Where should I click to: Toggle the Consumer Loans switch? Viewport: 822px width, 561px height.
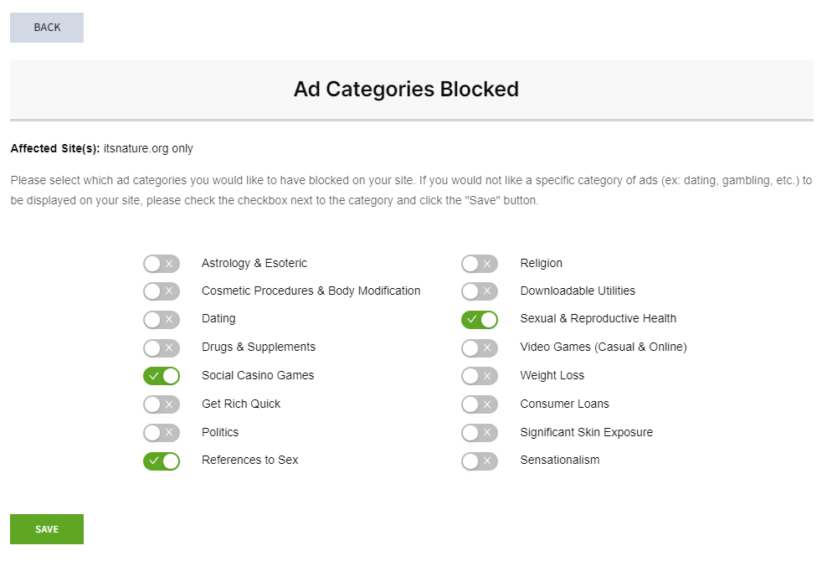tap(479, 404)
